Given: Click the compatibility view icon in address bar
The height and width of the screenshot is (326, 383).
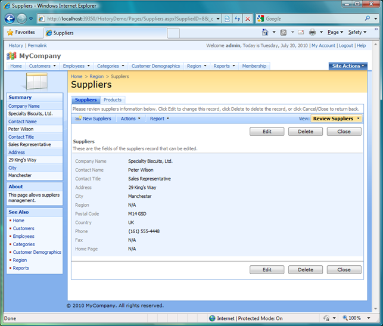Looking at the screenshot, I should tap(227, 18).
